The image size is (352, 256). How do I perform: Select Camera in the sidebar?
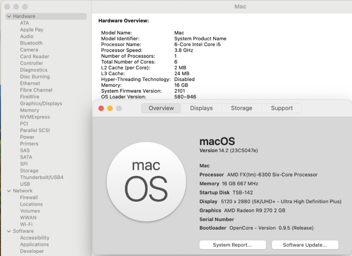(29, 50)
